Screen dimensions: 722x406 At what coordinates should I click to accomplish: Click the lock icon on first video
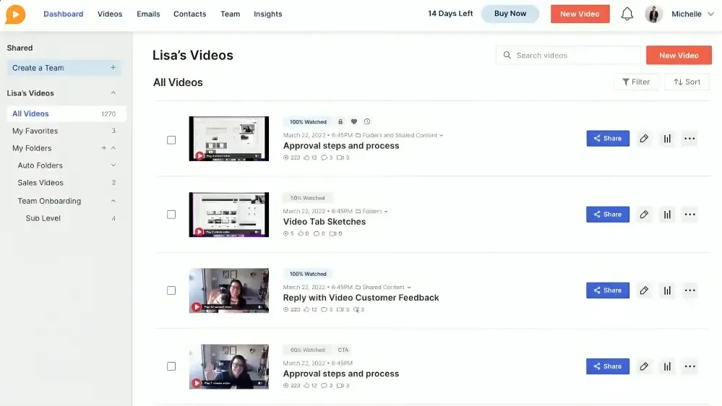[x=340, y=122]
